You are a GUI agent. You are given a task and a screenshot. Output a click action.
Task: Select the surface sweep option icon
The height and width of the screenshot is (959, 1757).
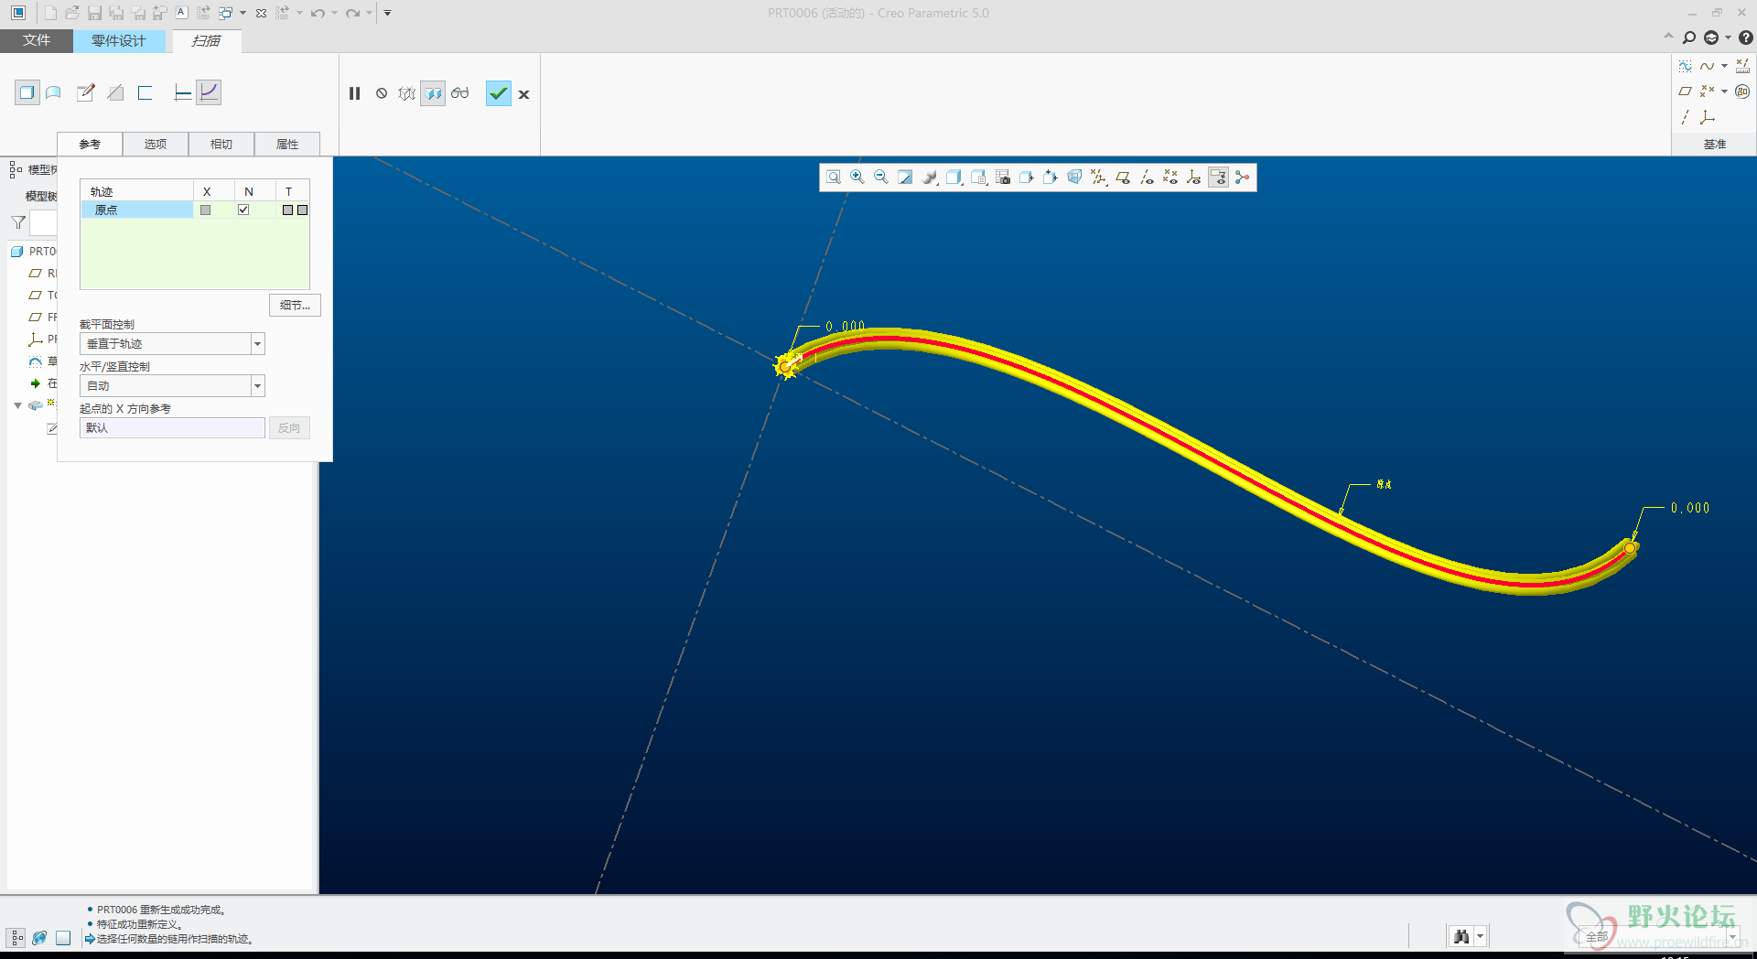pos(54,92)
